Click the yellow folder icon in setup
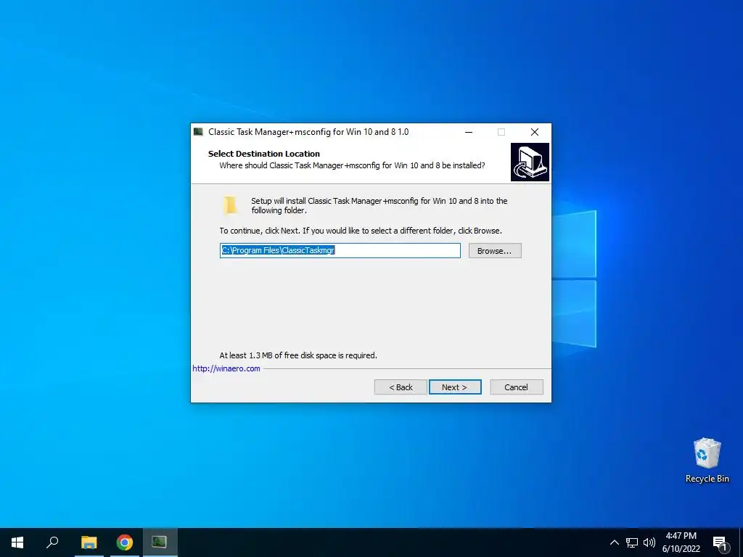The height and width of the screenshot is (557, 743). click(x=230, y=205)
